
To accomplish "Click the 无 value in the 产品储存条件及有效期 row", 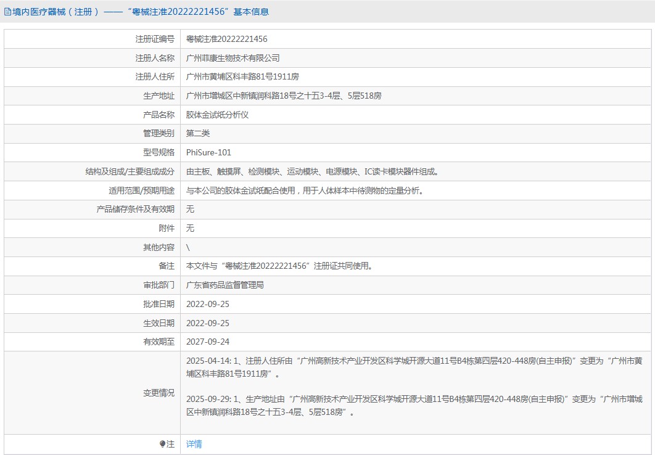I will (x=190, y=209).
